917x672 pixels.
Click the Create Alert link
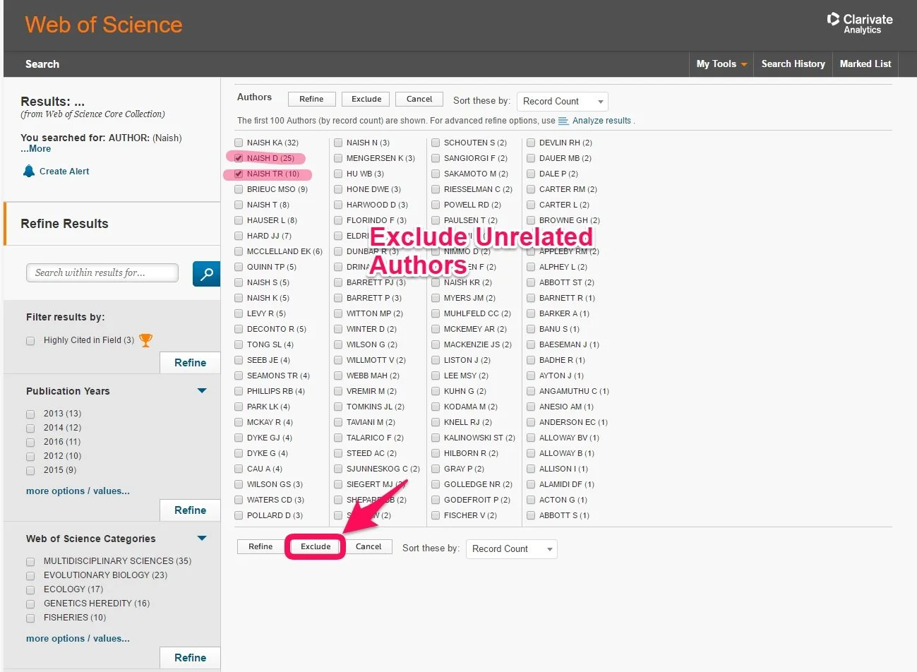point(64,171)
